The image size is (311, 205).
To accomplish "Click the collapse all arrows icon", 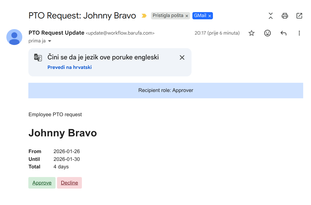I will pyautogui.click(x=270, y=16).
